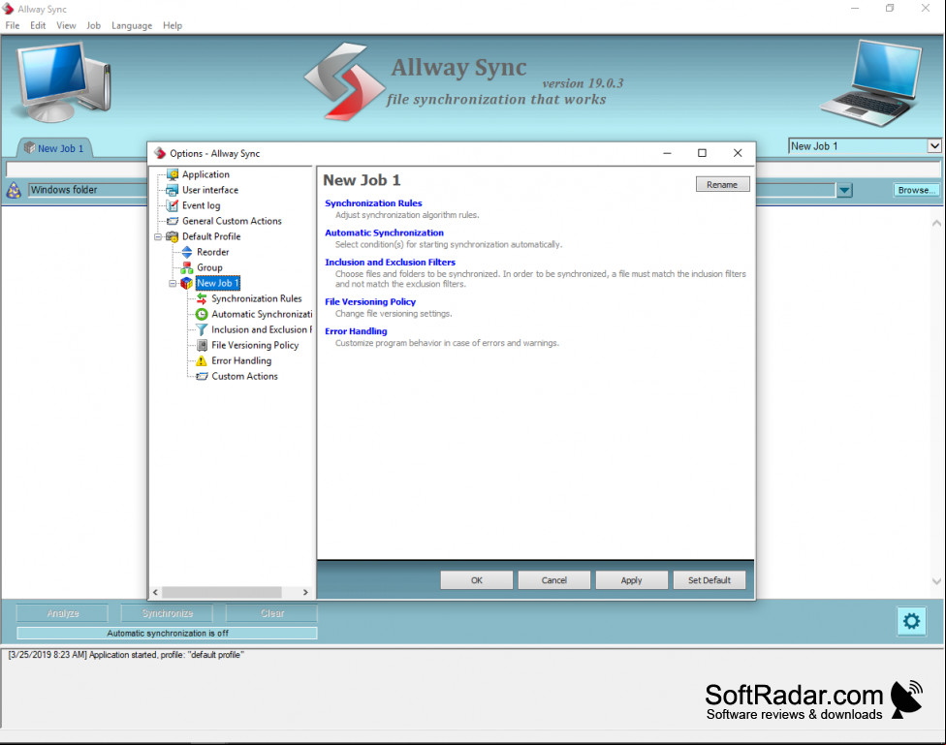Click OK in the Options dialog
The width and height of the screenshot is (946, 745).
coord(477,580)
